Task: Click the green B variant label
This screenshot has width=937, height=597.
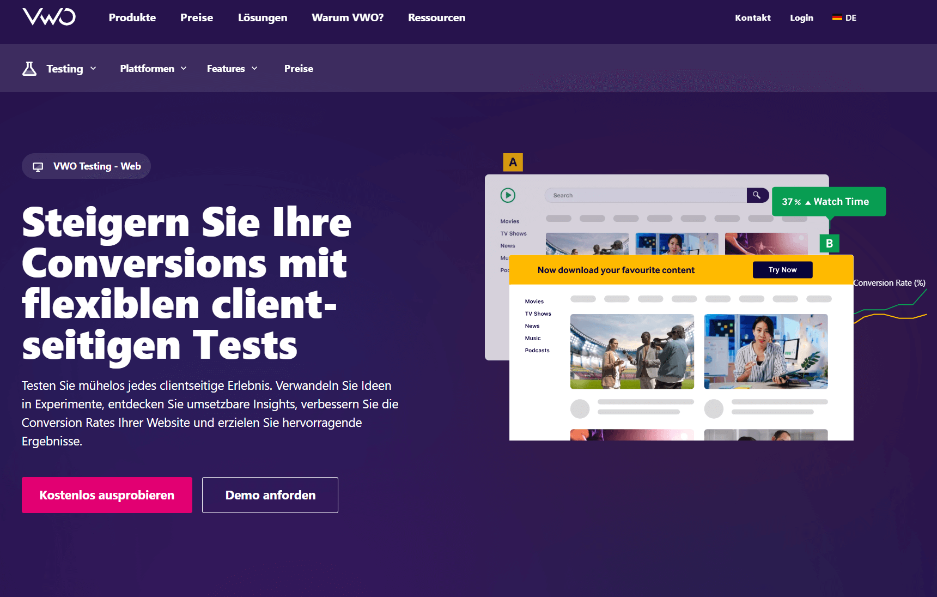Action: pos(829,243)
